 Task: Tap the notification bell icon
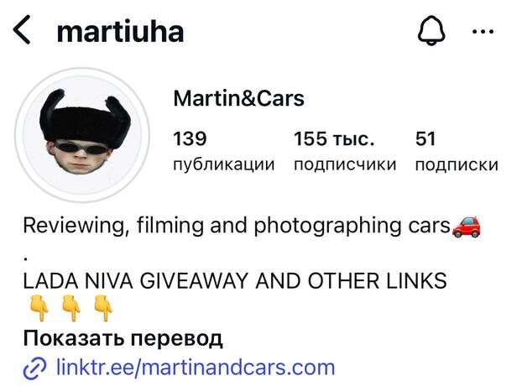tap(431, 30)
